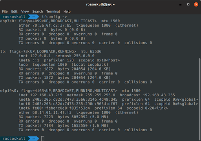The image size is (201, 141).
Task: Click netmask 255.255.255.0 value
Action: [100, 95]
